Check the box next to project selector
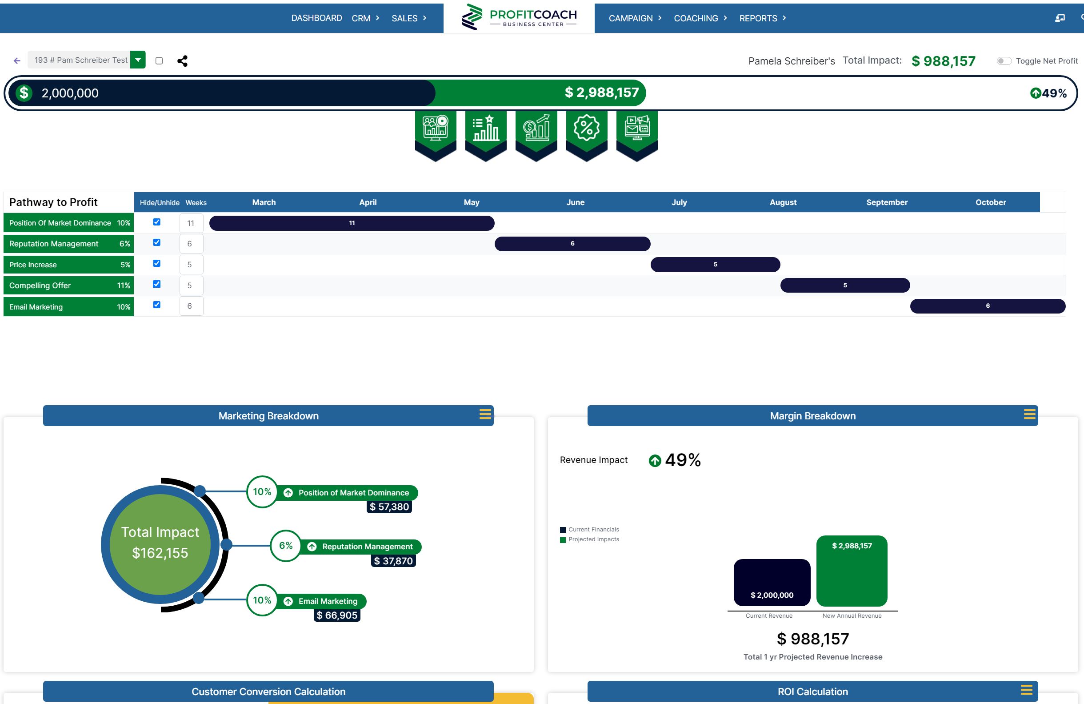The width and height of the screenshot is (1084, 704). click(x=159, y=60)
